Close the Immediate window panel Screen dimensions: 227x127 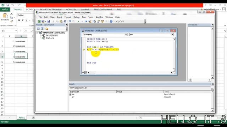(213, 25)
